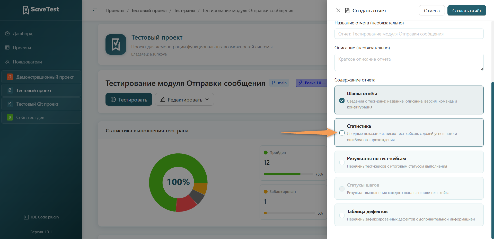Click the main branch tag

tap(279, 83)
